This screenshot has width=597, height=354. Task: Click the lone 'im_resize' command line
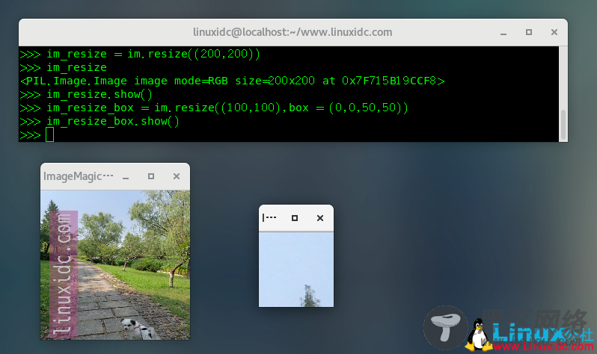pyautogui.click(x=63, y=68)
